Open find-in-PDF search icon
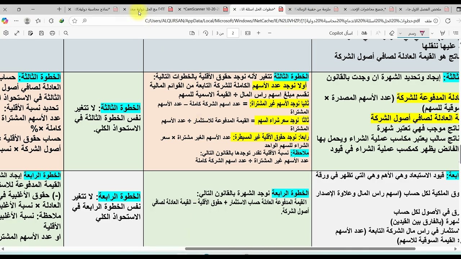Image resolution: width=461 pixels, height=259 pixels. pos(66,33)
